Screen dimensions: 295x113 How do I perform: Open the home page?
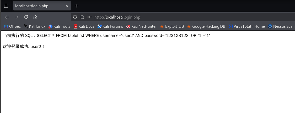(35, 17)
